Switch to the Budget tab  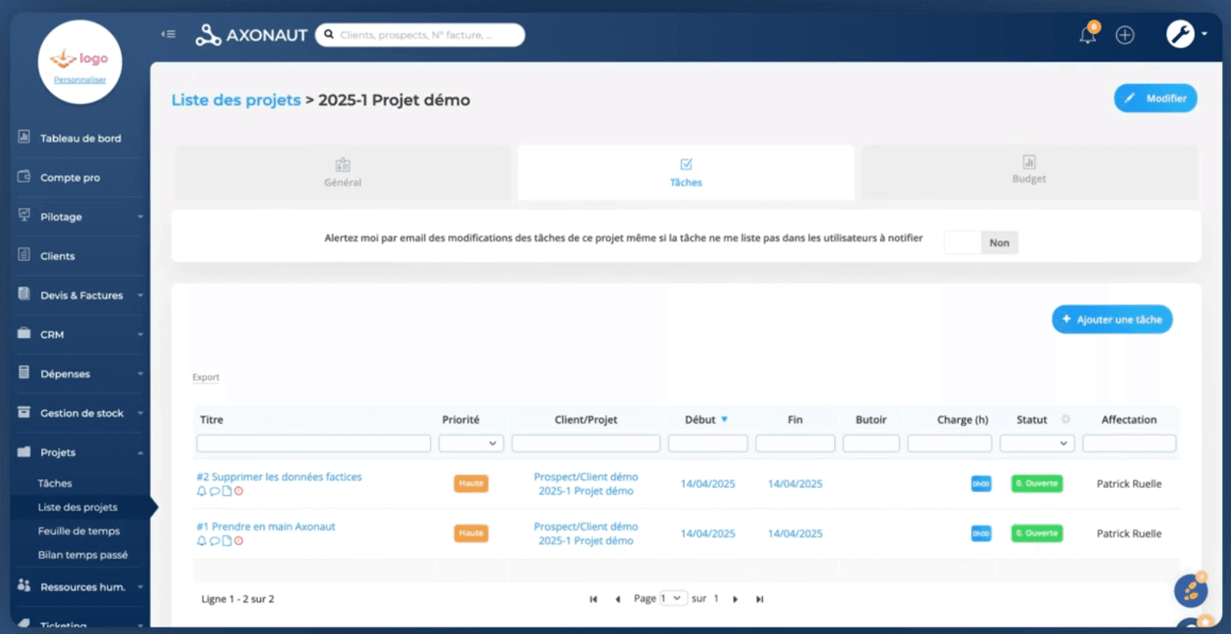point(1029,171)
